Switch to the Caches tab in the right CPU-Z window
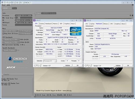135x99 pixels. (92, 24)
